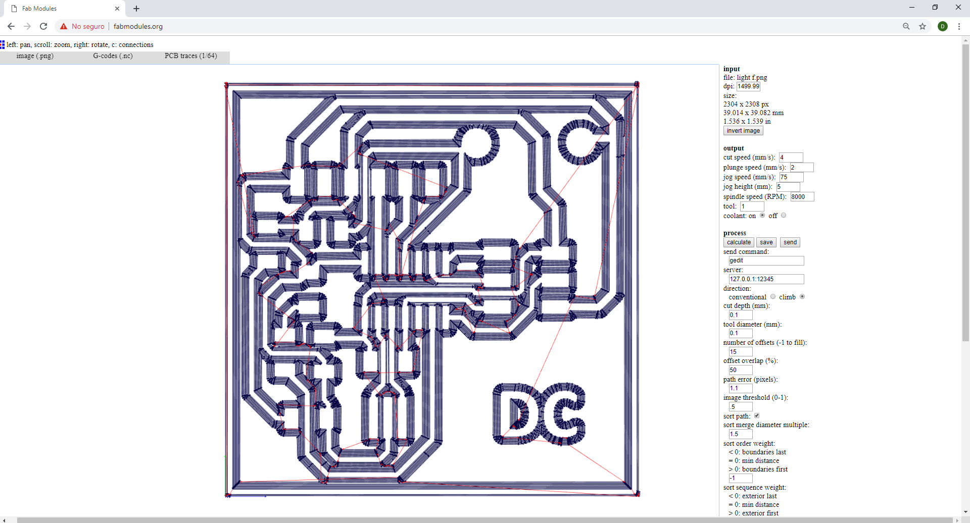This screenshot has width=970, height=523.
Task: Edit the server address field
Action: (766, 279)
